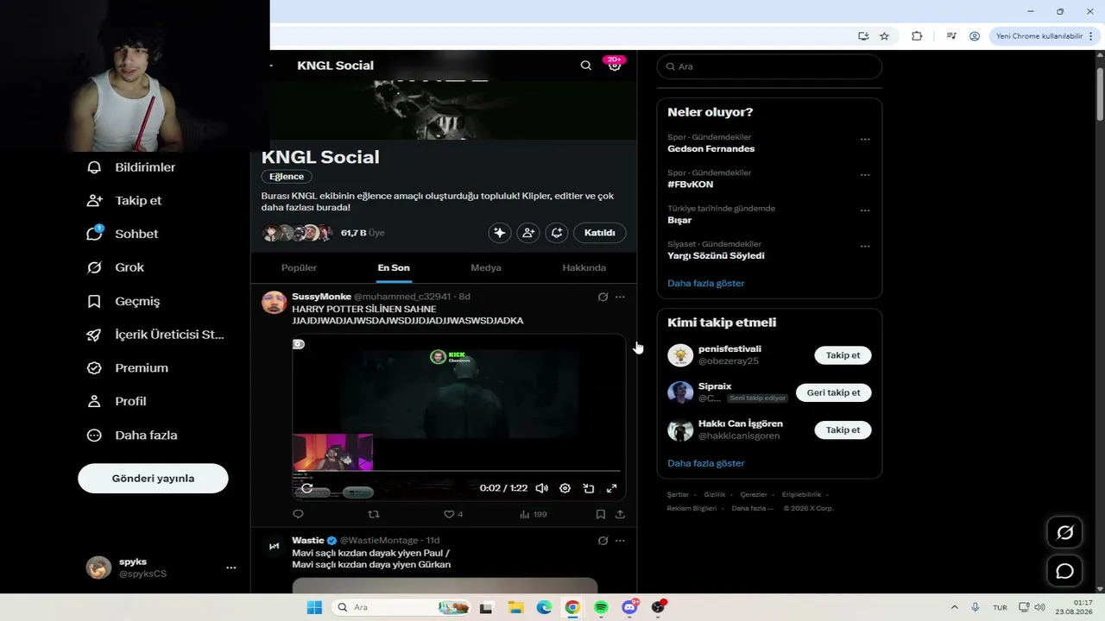
Task: Click the Gönderi yayınla button
Action: [153, 479]
